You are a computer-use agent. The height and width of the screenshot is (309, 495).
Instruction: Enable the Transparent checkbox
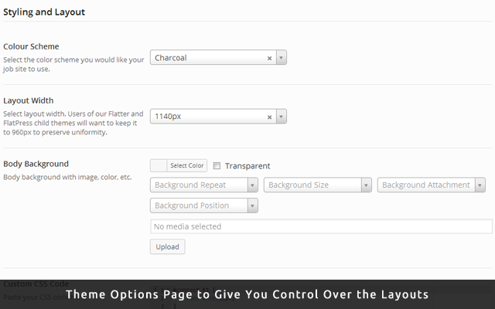(x=217, y=166)
